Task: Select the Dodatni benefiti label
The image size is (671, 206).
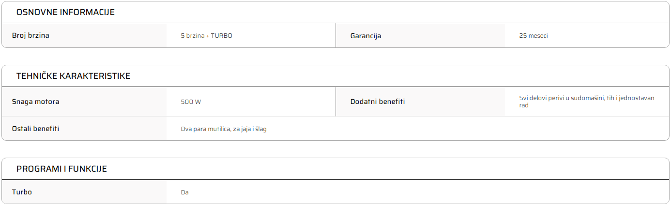Action: 378,102
